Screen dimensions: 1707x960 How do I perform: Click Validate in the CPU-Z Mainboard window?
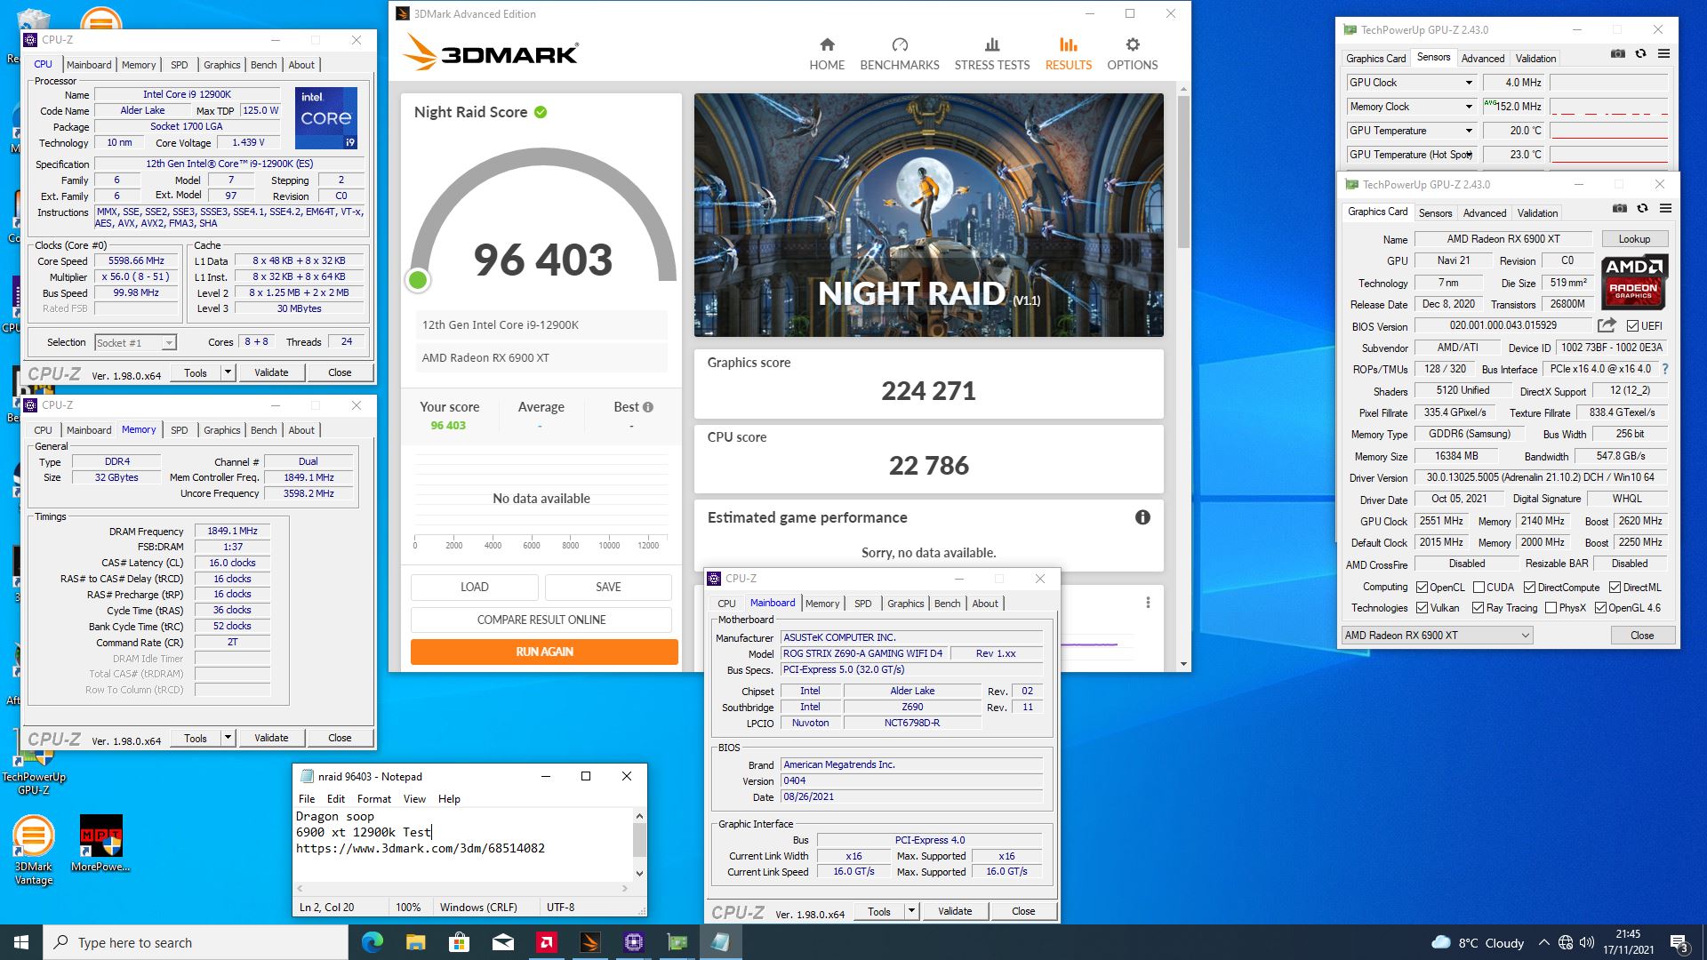coord(955,911)
